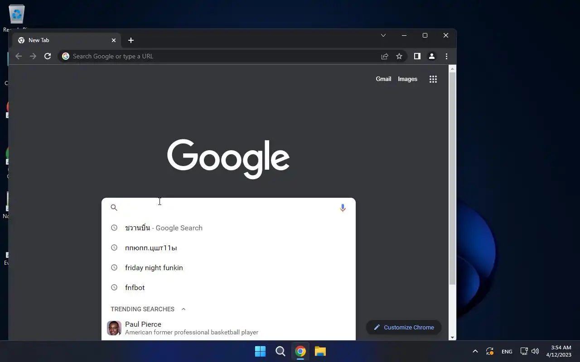Click the Paul Pierce thumbnail photo
580x362 pixels.
[x=114, y=328]
